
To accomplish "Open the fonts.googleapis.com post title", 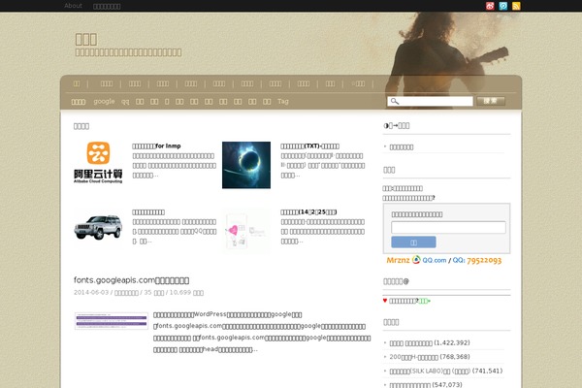I will [x=138, y=280].
